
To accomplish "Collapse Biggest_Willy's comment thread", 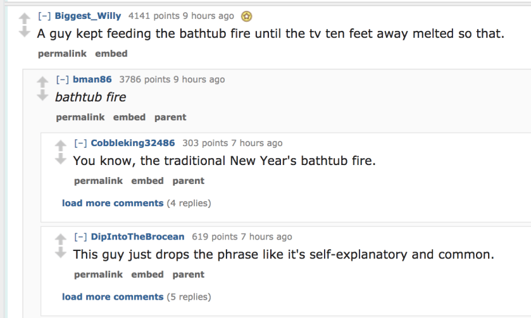I will (x=44, y=16).
